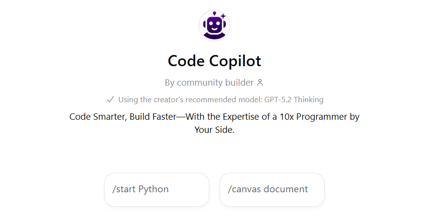The height and width of the screenshot is (220, 422).
Task: Click the "GPT-5.2 Thinking" model name
Action: (294, 100)
